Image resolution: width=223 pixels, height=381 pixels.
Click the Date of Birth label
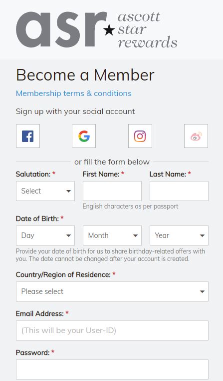(37, 218)
